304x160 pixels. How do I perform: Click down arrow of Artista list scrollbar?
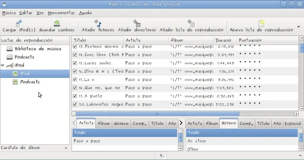point(180,148)
